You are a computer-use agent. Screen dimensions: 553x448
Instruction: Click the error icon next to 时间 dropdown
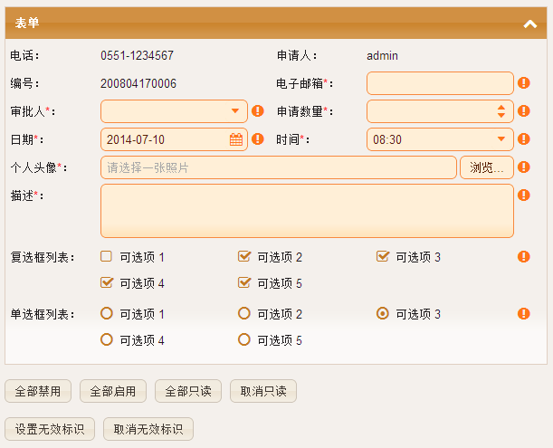tap(524, 138)
